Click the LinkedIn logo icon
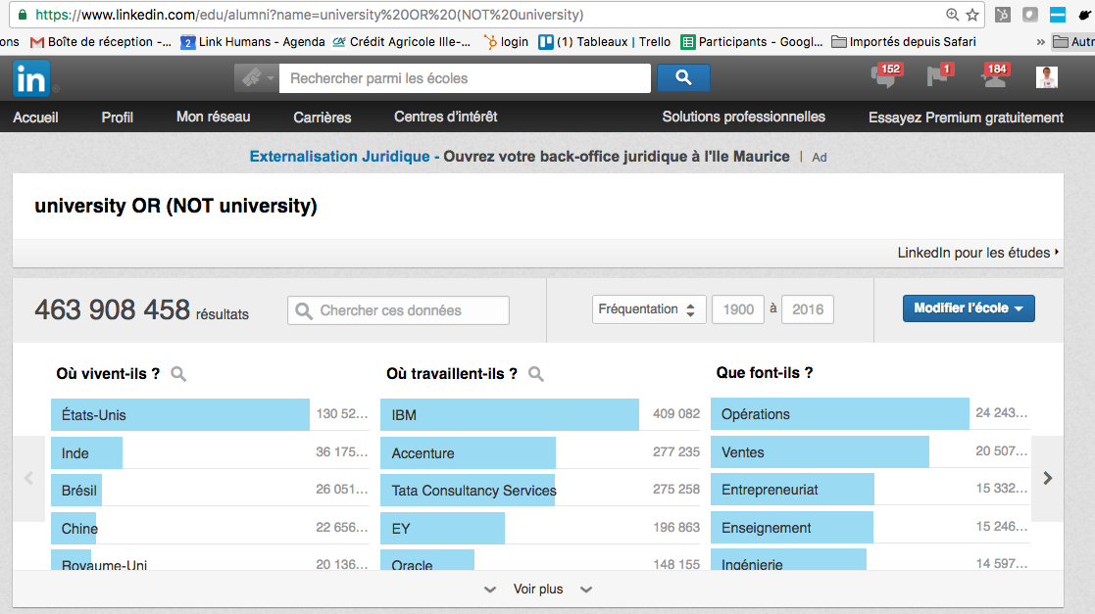This screenshot has height=614, width=1095. pyautogui.click(x=31, y=78)
